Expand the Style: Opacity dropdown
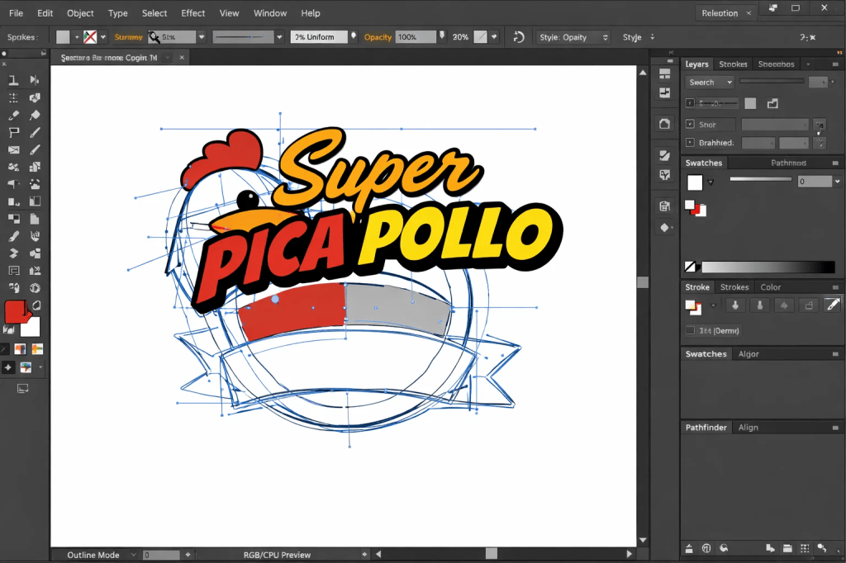846x563 pixels. tap(606, 36)
